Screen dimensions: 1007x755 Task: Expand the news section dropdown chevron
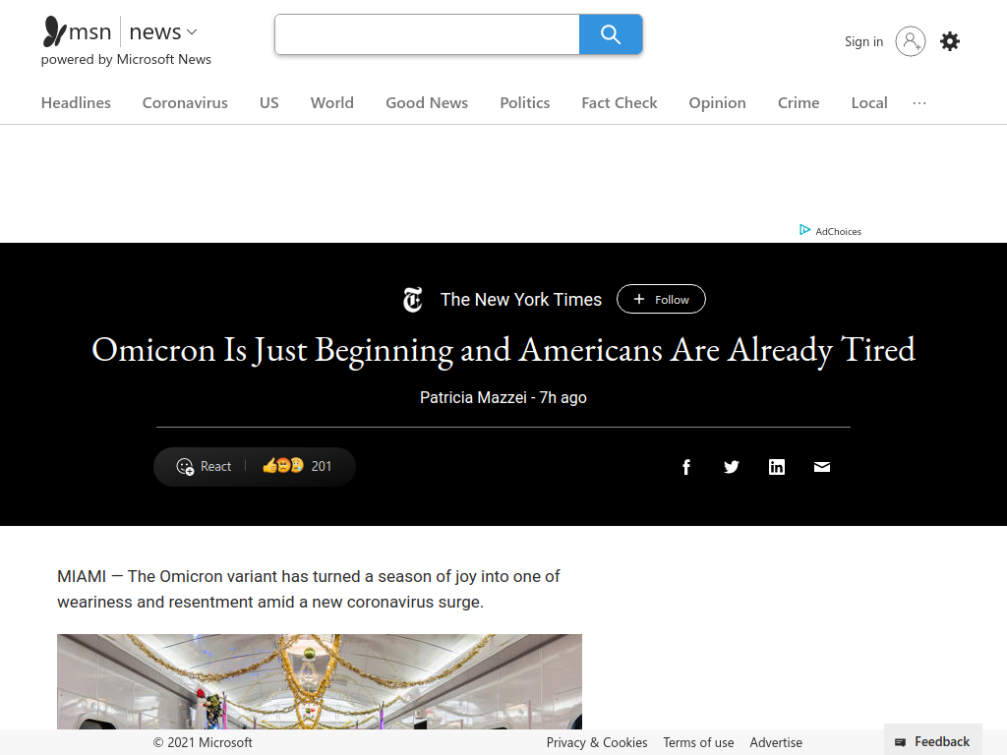pyautogui.click(x=192, y=31)
